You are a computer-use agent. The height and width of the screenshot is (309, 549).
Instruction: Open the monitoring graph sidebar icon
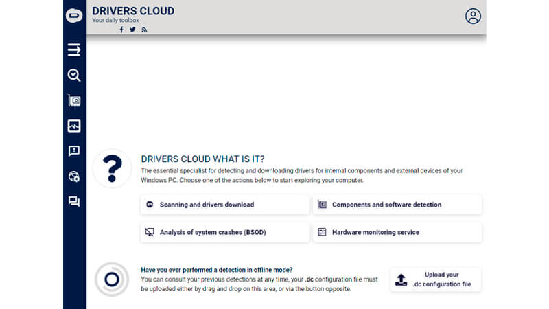(x=74, y=126)
